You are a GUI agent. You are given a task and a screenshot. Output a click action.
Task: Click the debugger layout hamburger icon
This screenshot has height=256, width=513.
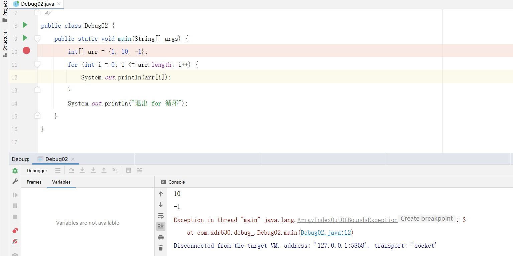point(58,171)
